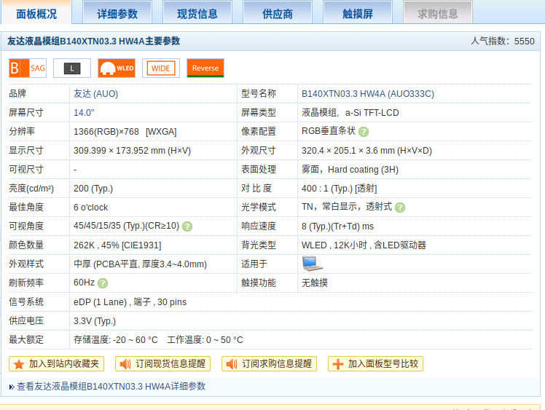Click 加入面板型号比较 button

tap(375, 364)
